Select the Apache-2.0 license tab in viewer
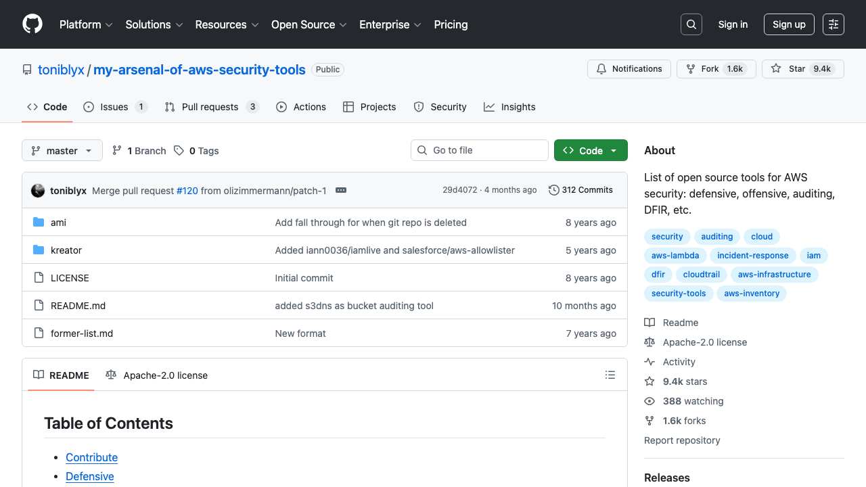The image size is (866, 487). click(157, 375)
